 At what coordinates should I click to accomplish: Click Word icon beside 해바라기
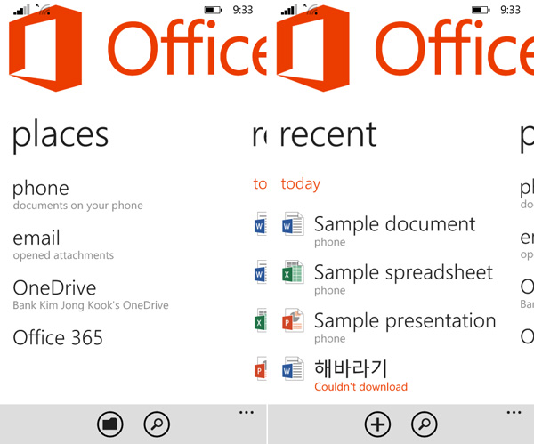point(293,368)
